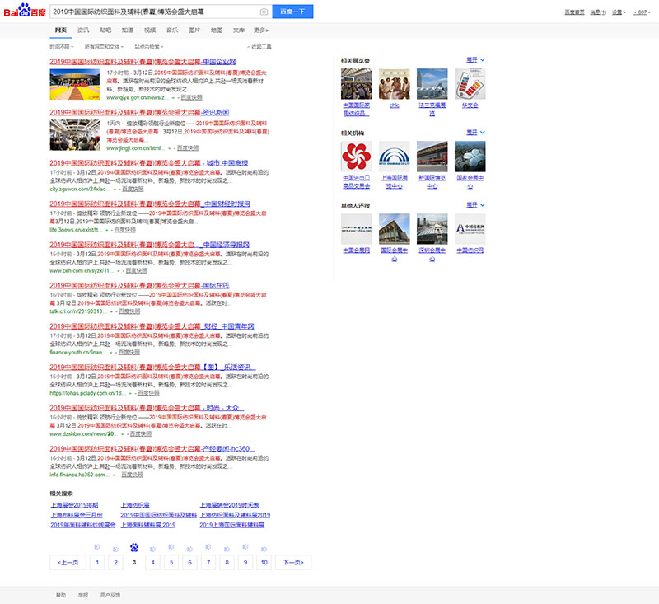This screenshot has height=604, width=659.
Task: Expand the 相关展览会 section with 展开
Action: pos(476,60)
